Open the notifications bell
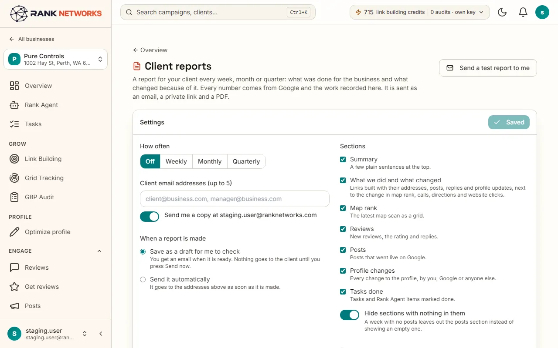 (x=523, y=12)
